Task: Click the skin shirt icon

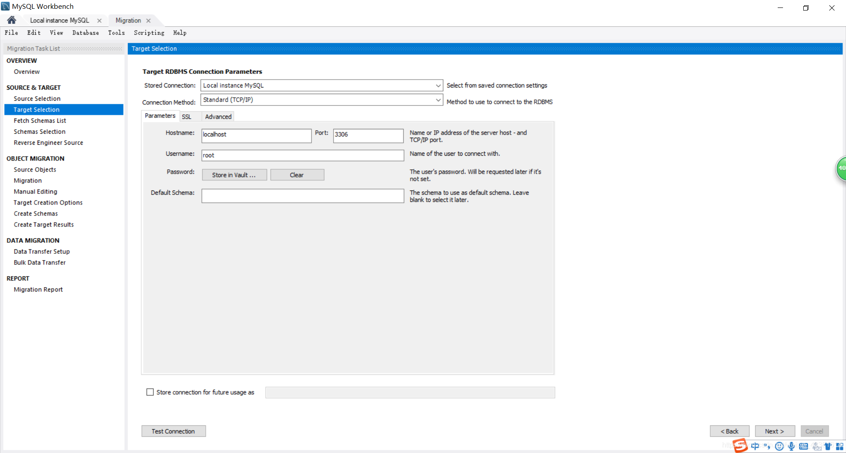Action: pyautogui.click(x=828, y=446)
